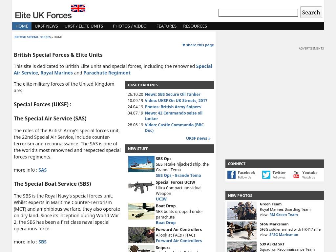
Task: Open News: SBS Secure Oil Tanker headline
Action: [x=173, y=94]
